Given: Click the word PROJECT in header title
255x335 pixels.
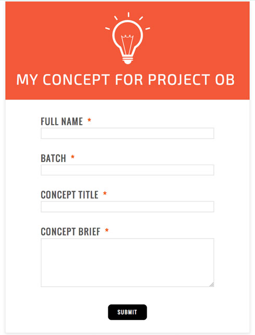Looking at the screenshot, I should tap(179, 80).
